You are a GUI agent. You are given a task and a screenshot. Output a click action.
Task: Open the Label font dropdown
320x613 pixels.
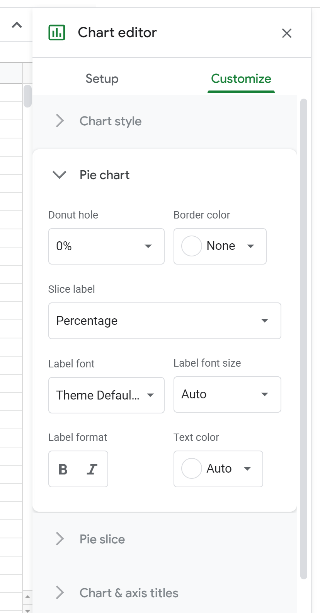pos(106,395)
